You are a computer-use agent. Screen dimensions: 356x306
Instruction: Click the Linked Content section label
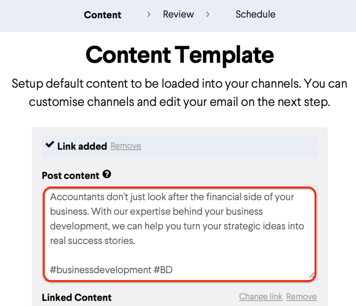coord(77,298)
